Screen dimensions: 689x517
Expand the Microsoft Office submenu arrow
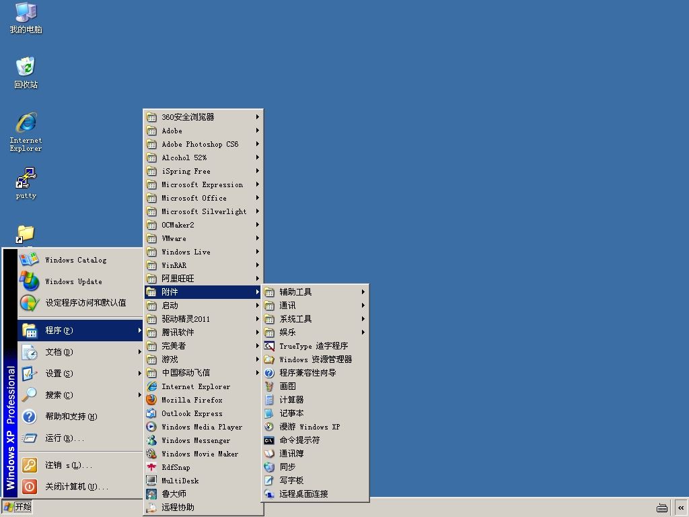tap(258, 198)
